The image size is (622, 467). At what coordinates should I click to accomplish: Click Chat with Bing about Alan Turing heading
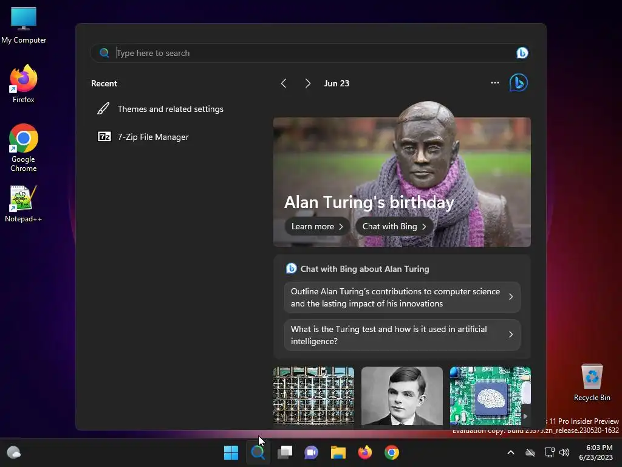[364, 269]
